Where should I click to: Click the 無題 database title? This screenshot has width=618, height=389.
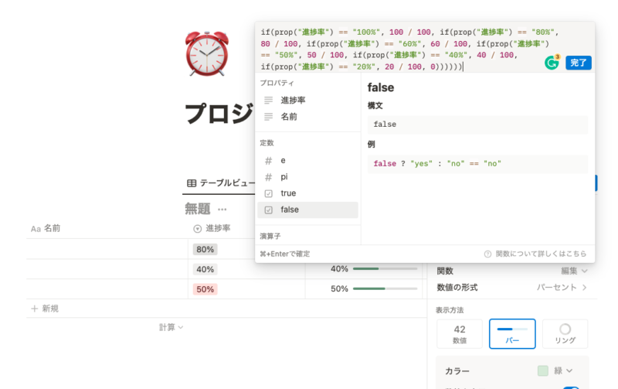coord(198,209)
